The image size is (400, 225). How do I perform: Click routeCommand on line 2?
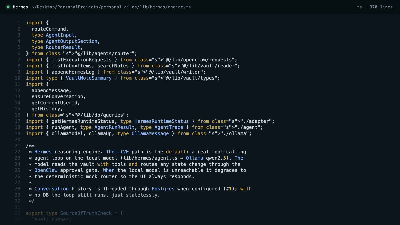pyautogui.click(x=49, y=29)
